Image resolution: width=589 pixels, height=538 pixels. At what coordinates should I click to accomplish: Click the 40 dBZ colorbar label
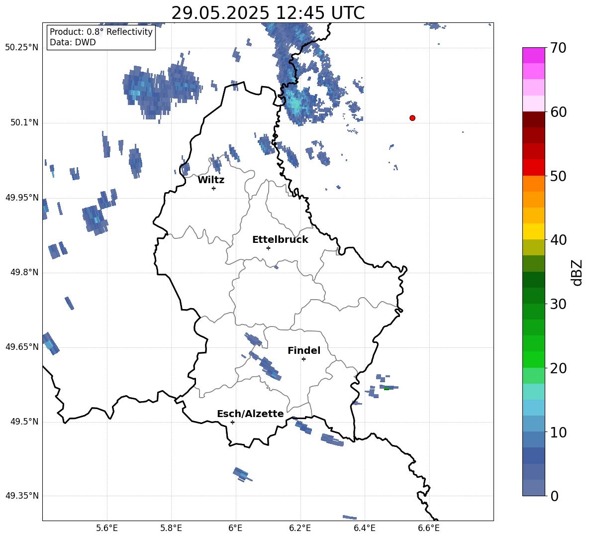558,240
